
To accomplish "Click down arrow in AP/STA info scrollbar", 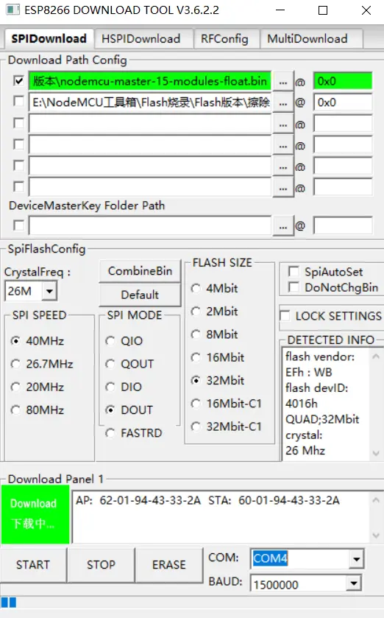I will coord(376,536).
